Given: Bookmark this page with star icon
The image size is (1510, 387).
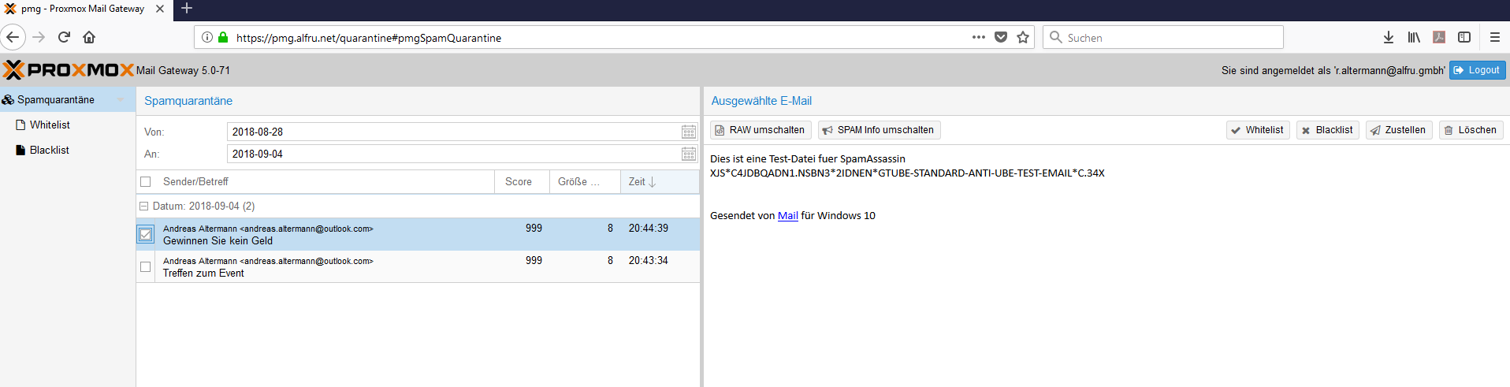Looking at the screenshot, I should coord(1023,37).
